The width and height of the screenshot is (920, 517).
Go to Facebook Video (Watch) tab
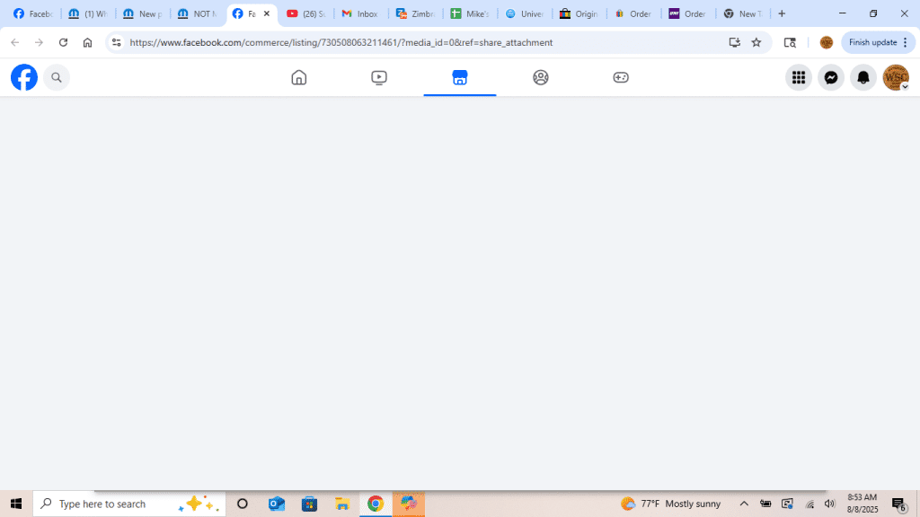[x=379, y=78]
